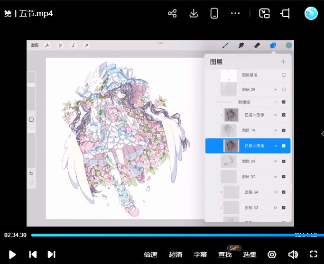Mute the video volume
The height and width of the screenshot is (264, 324).
click(293, 255)
